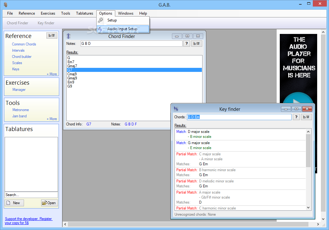Toggle b/# in the Reference panel
The image size is (329, 230).
[x=52, y=35]
